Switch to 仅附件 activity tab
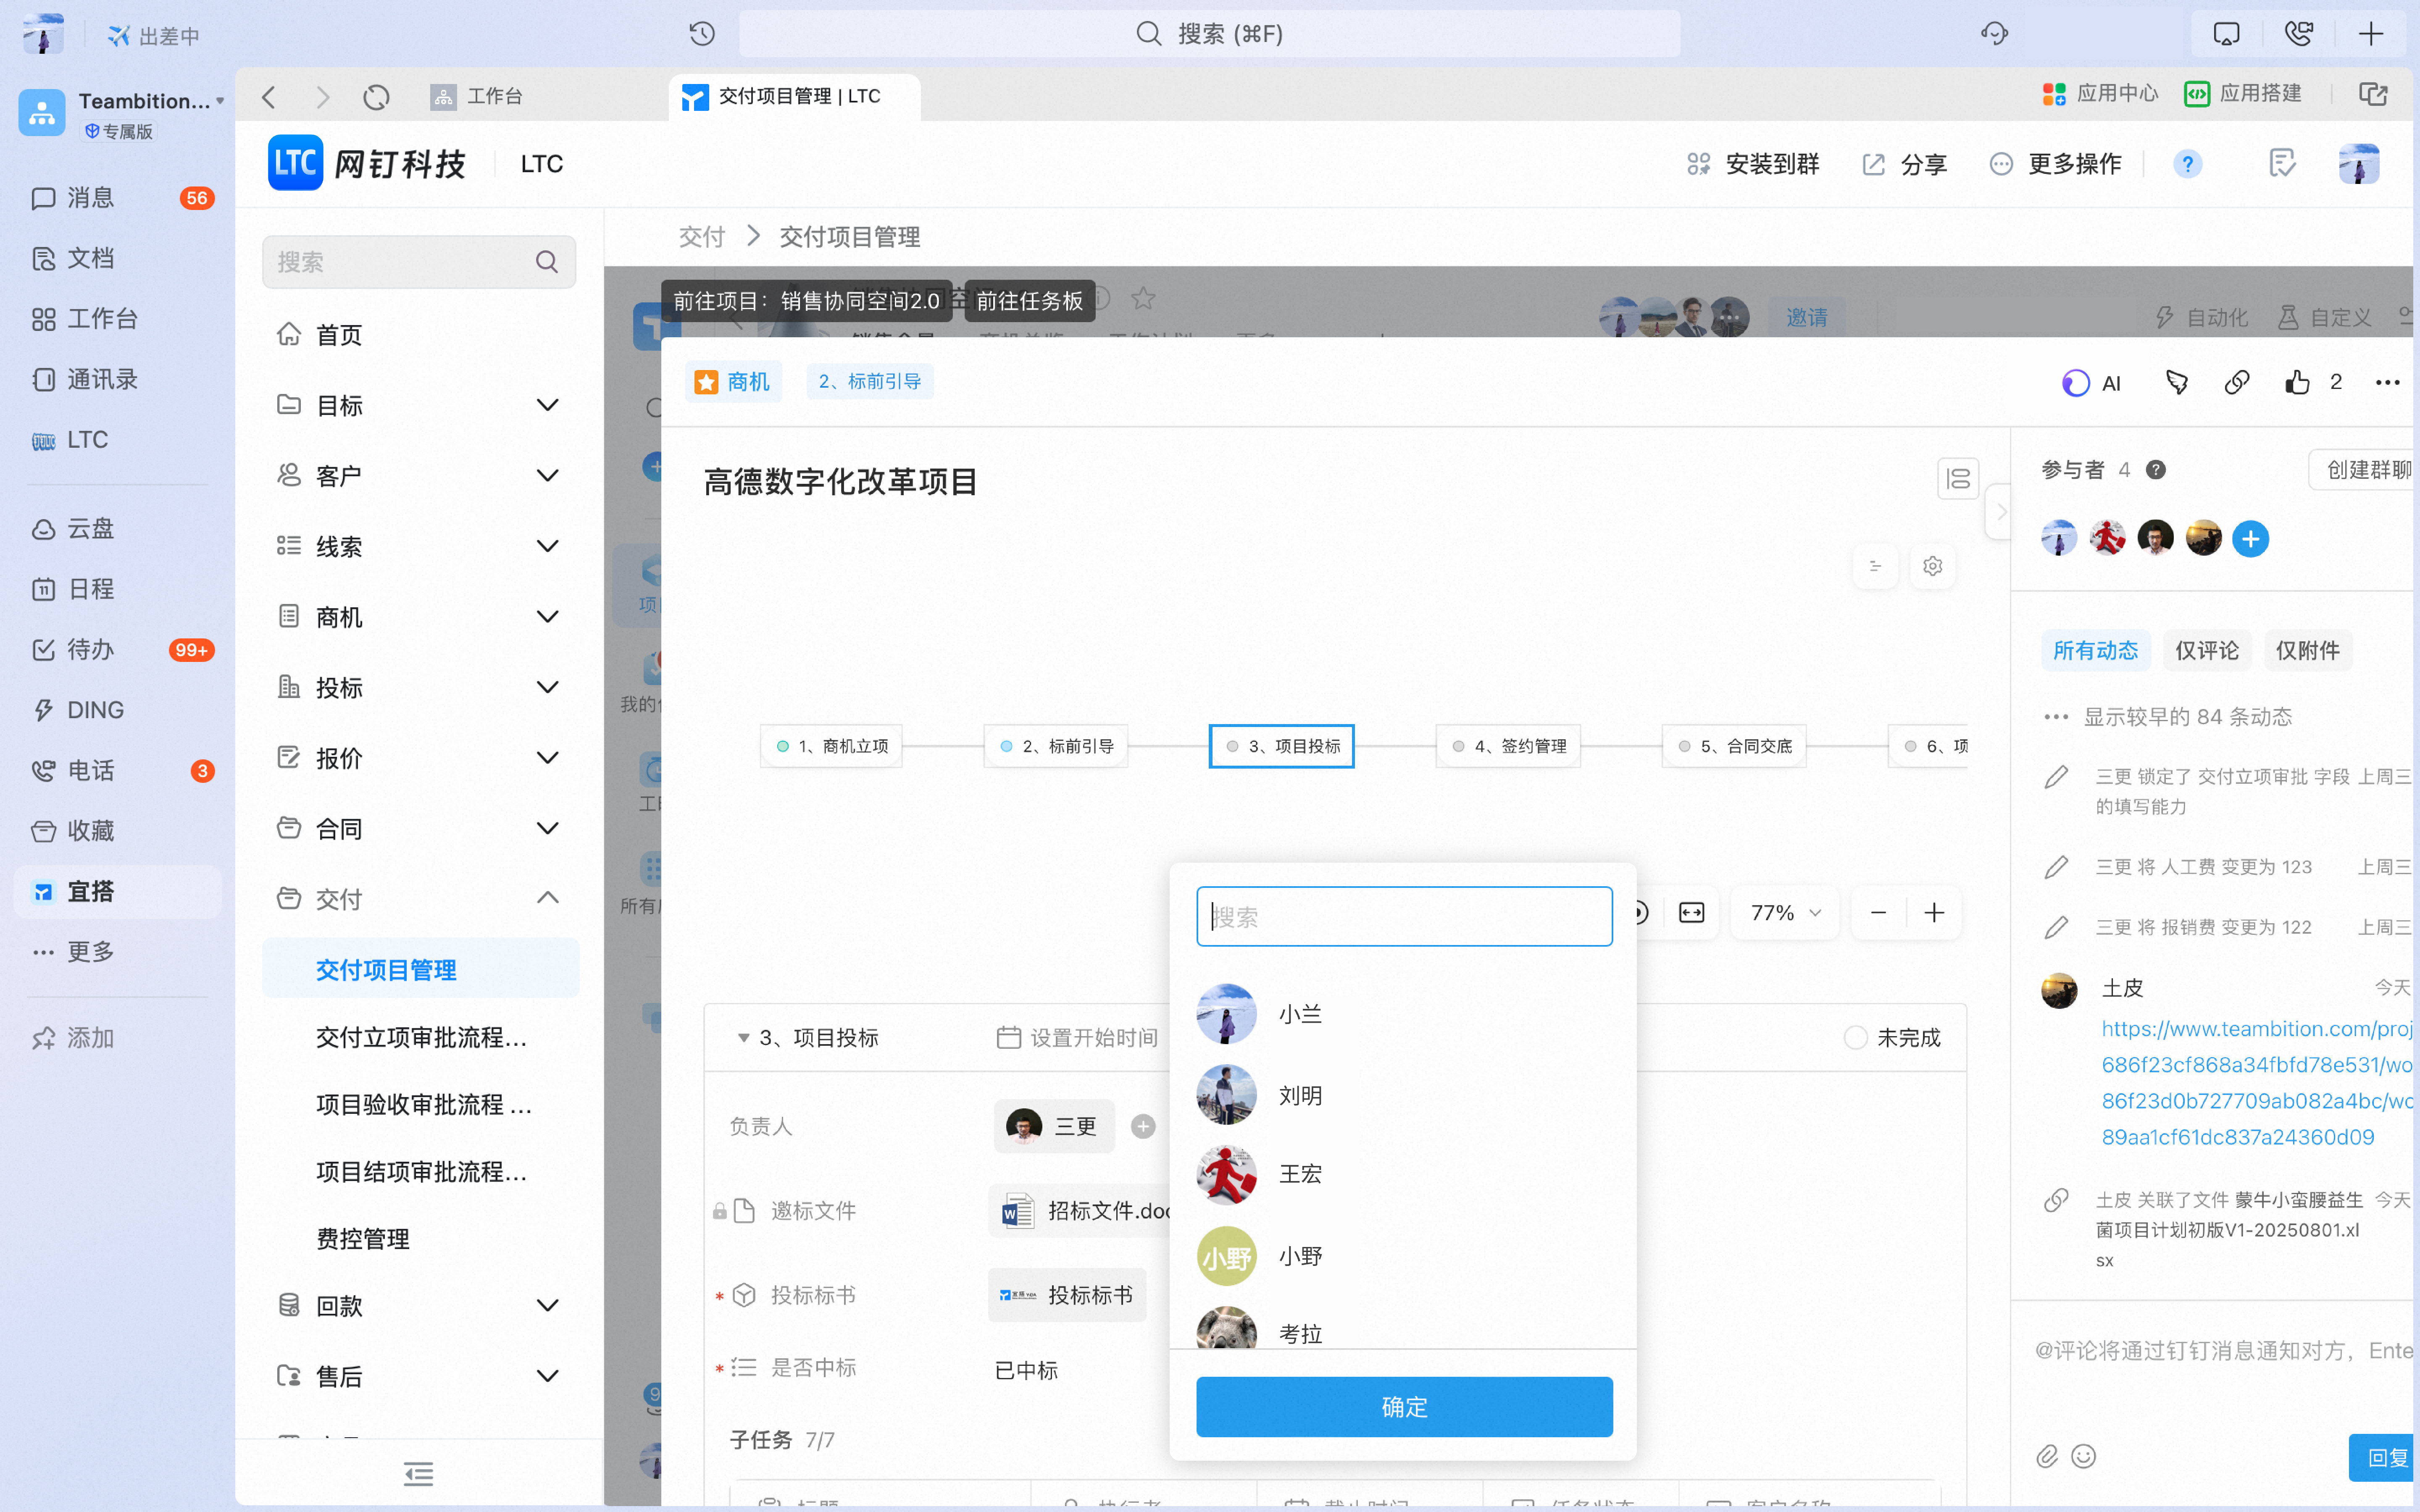 point(2307,650)
